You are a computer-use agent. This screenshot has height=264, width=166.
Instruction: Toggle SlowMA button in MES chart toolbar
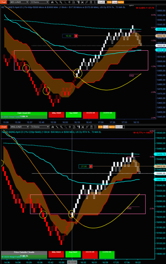(x=101, y=2)
